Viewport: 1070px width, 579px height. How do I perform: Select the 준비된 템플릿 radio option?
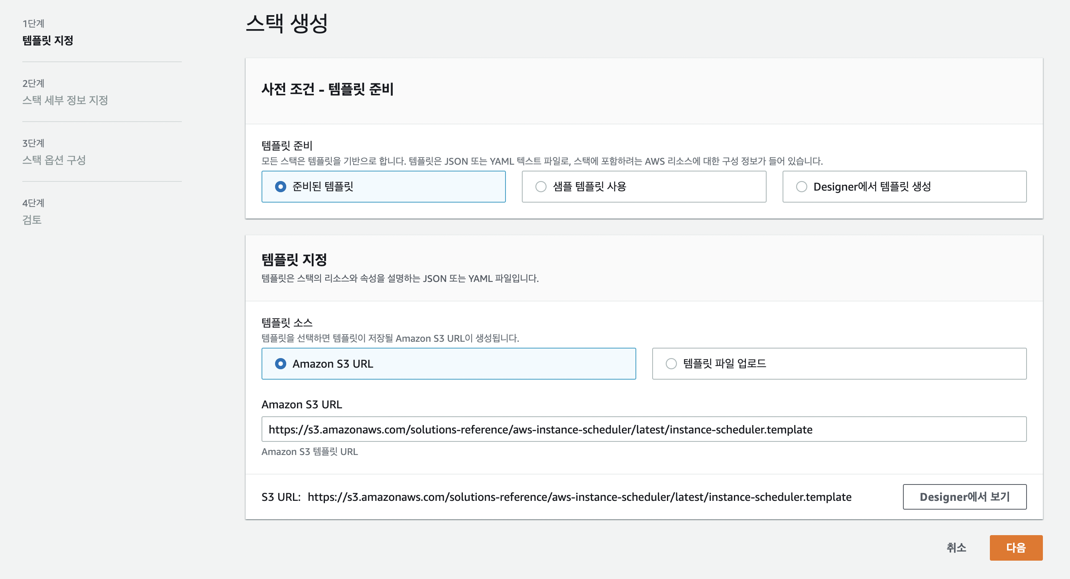tap(281, 187)
